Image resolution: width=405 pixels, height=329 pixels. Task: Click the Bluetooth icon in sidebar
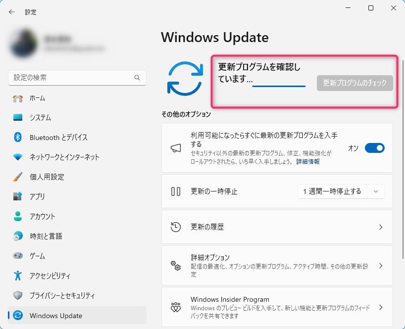tap(18, 138)
